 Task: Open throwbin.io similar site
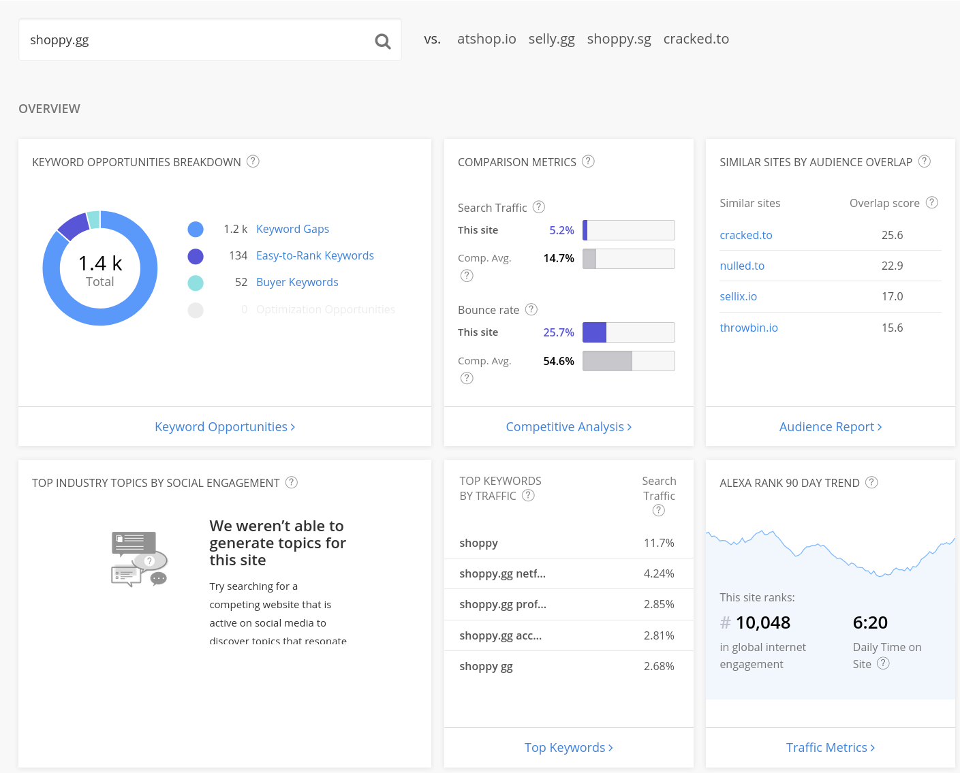[x=749, y=328]
